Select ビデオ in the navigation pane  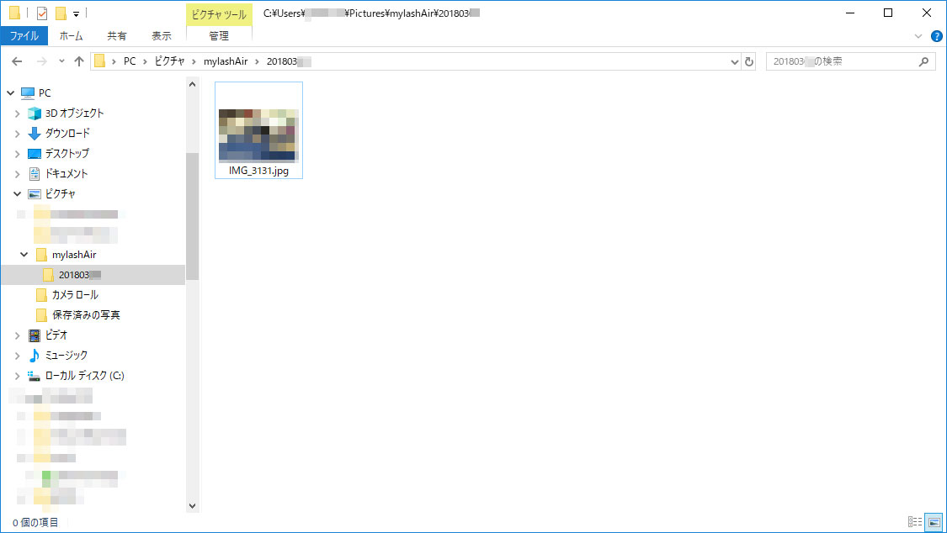pyautogui.click(x=56, y=335)
